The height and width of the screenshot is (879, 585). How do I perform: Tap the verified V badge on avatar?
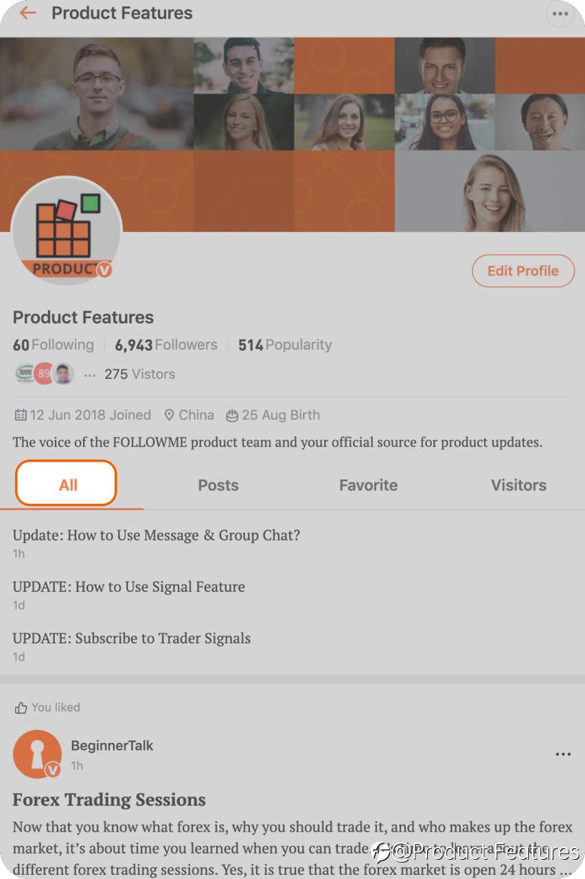click(104, 270)
